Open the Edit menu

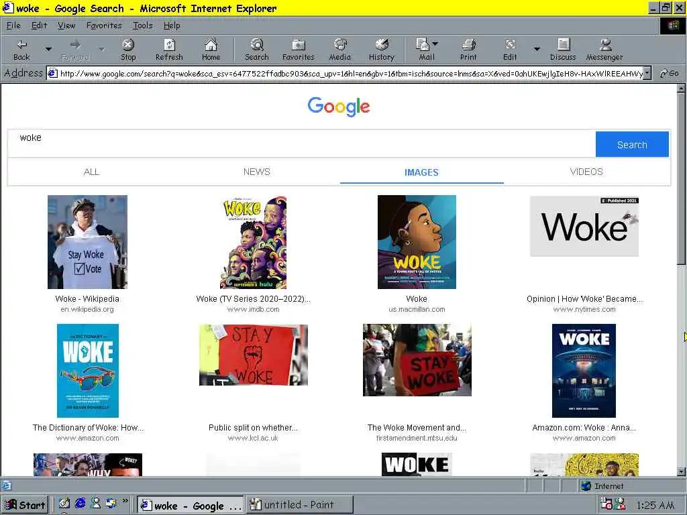tap(39, 25)
